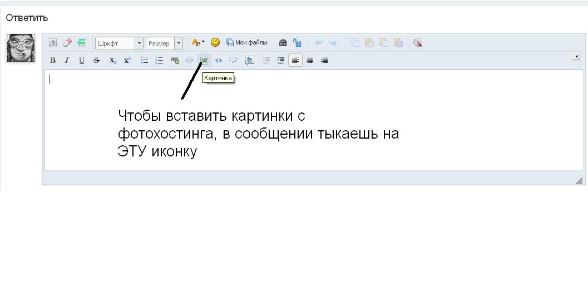Select align left

tap(295, 60)
